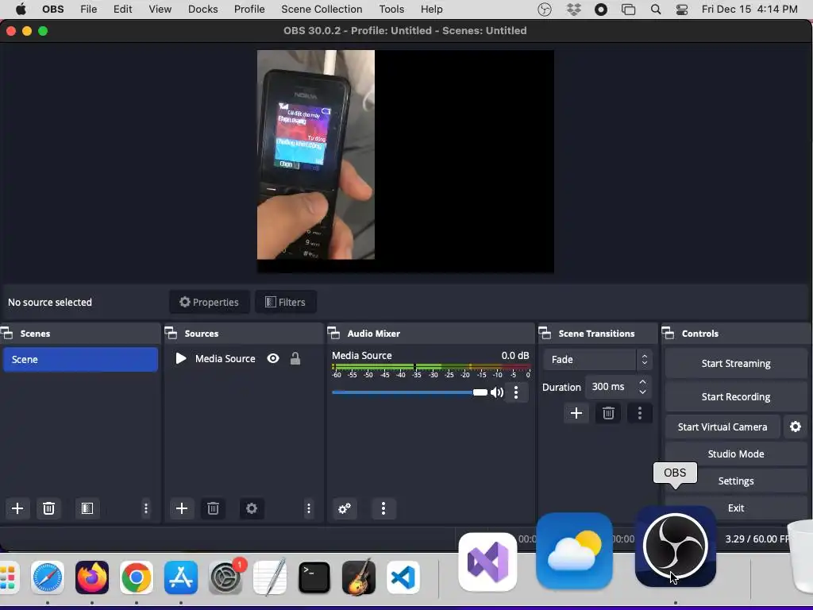Screen dimensions: 813x610
Task: Open Properties in the source toolbar
Action: [x=209, y=302]
